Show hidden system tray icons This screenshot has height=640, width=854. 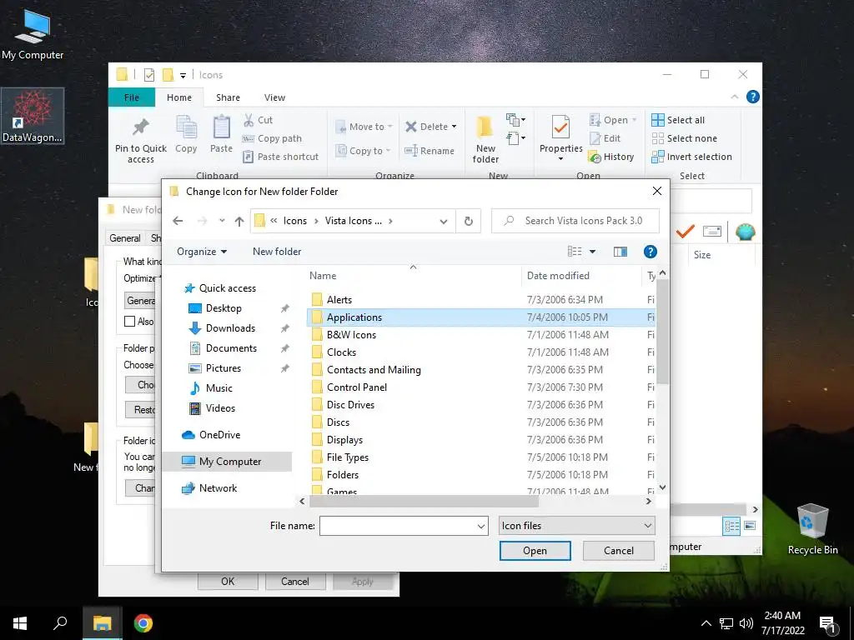[706, 623]
